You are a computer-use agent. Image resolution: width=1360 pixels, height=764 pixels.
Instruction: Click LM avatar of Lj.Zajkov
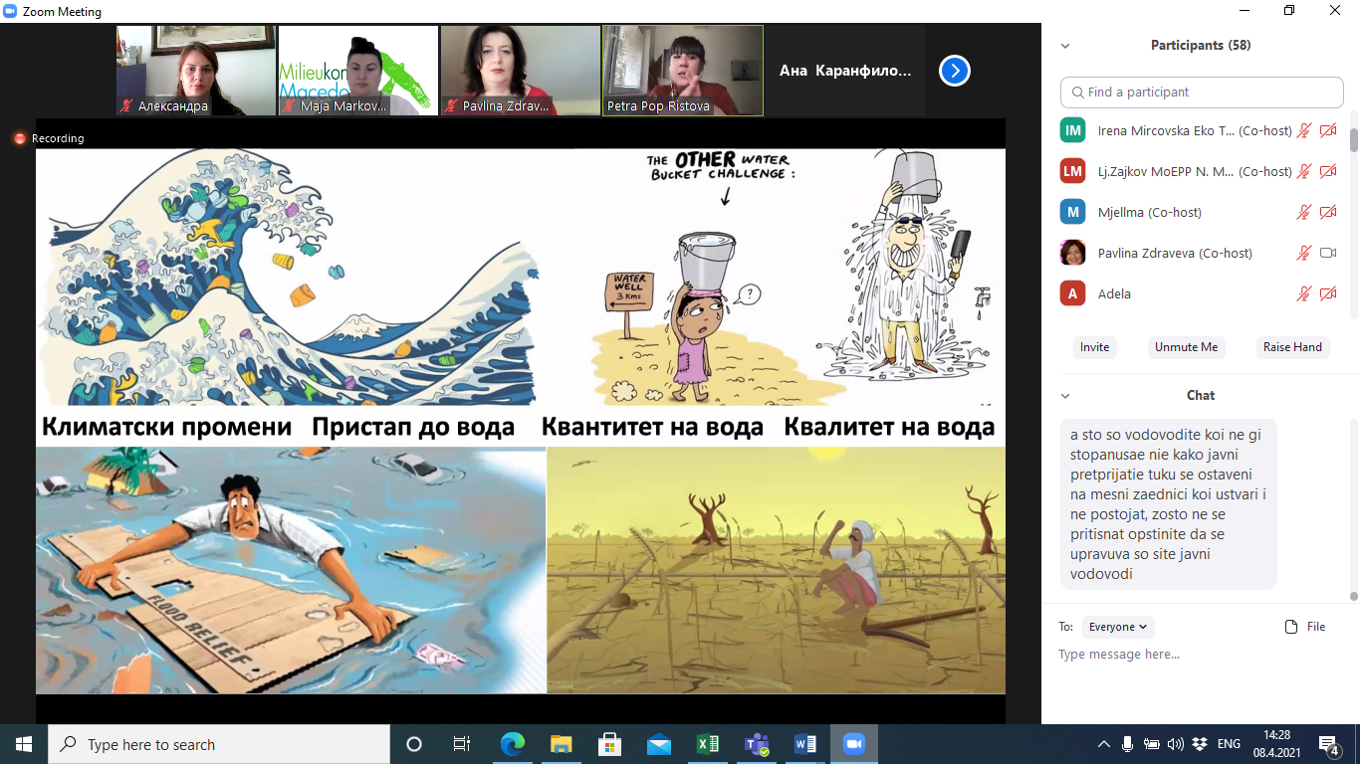1072,171
